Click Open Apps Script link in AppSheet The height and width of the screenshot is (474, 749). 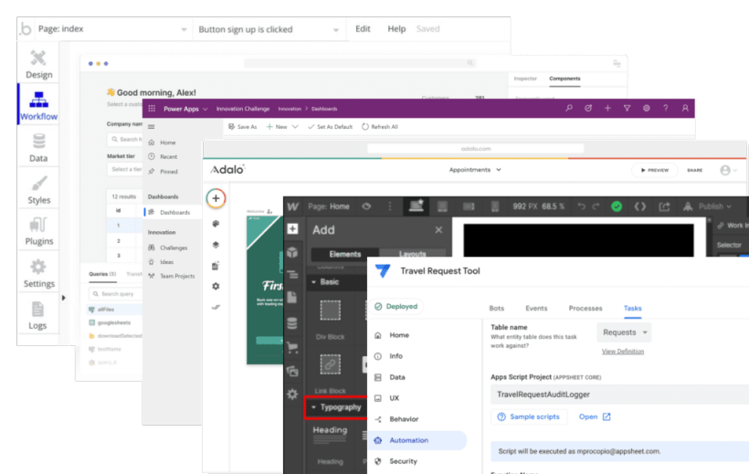tap(595, 416)
